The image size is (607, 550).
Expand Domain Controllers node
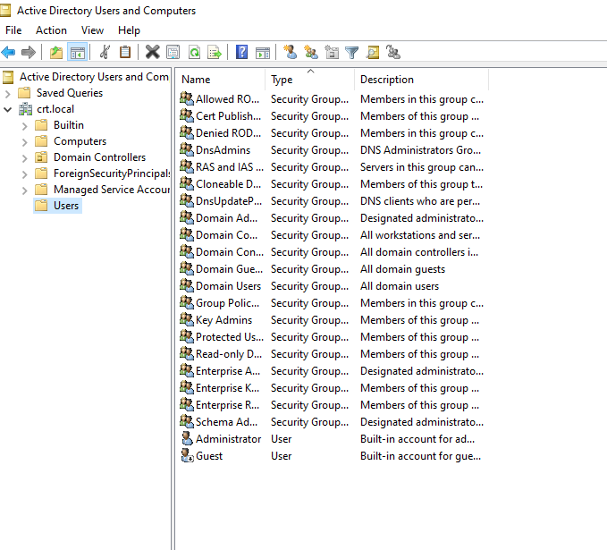pos(25,158)
